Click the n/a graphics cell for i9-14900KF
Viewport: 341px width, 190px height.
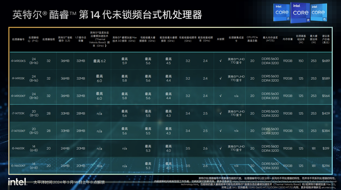(x=236, y=96)
